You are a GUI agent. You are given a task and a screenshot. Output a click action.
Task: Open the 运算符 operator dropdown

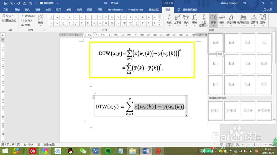pyautogui.click(x=254, y=20)
